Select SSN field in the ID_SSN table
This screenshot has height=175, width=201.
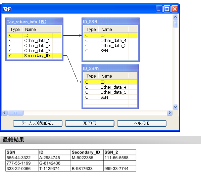click(110, 50)
